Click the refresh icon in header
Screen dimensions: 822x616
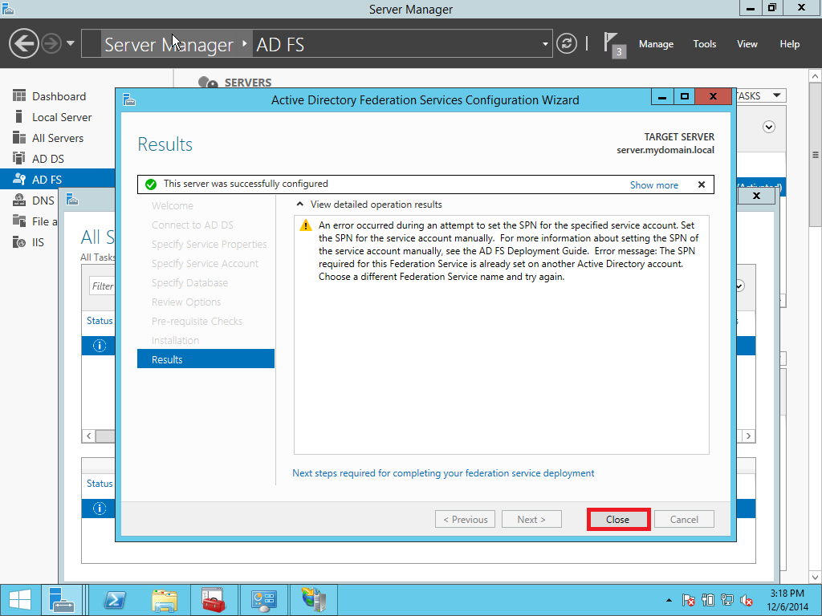pos(567,43)
